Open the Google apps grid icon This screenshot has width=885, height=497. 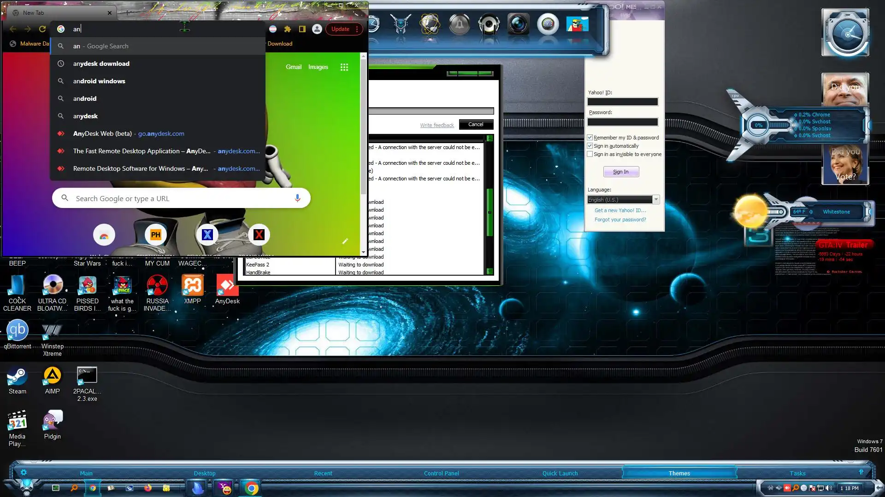point(344,67)
